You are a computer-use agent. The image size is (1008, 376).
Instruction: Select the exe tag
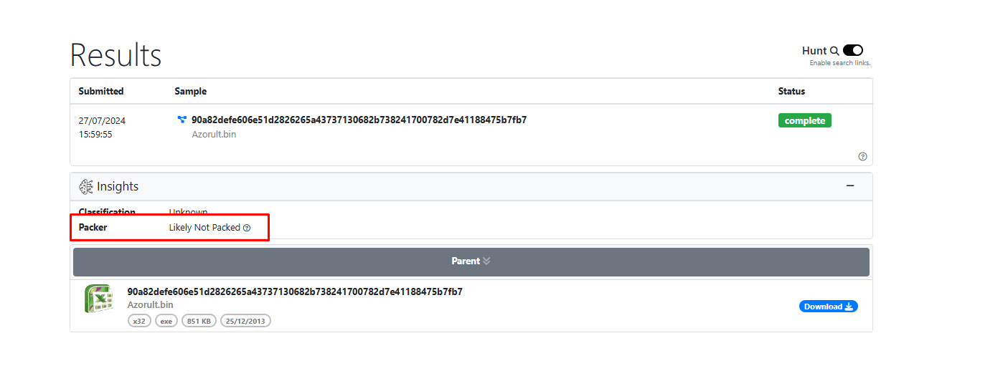(166, 321)
